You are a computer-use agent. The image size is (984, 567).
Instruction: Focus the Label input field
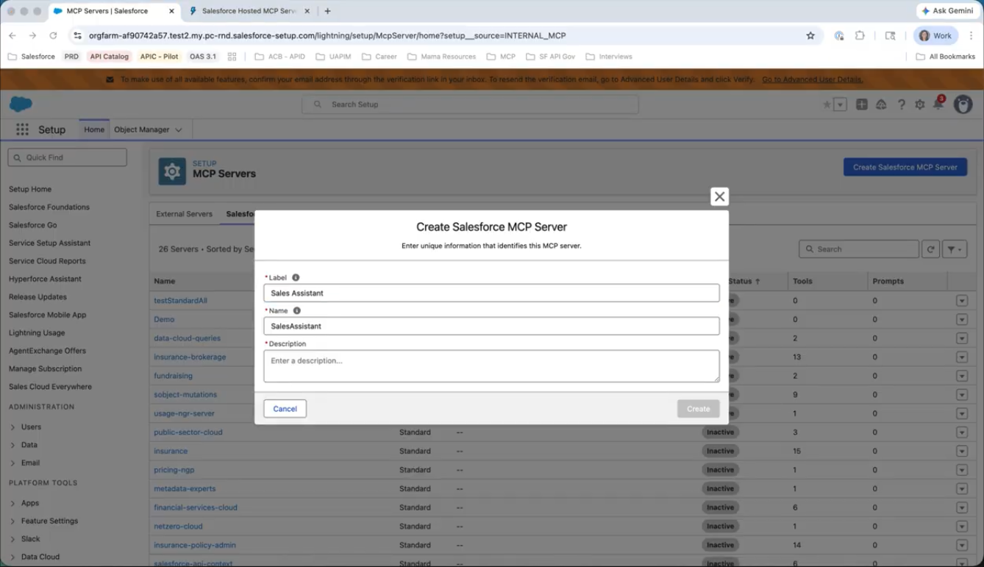pyautogui.click(x=491, y=293)
